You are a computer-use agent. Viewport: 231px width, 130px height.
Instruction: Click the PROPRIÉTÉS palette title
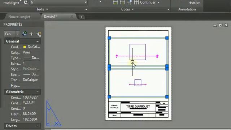(x=13, y=25)
